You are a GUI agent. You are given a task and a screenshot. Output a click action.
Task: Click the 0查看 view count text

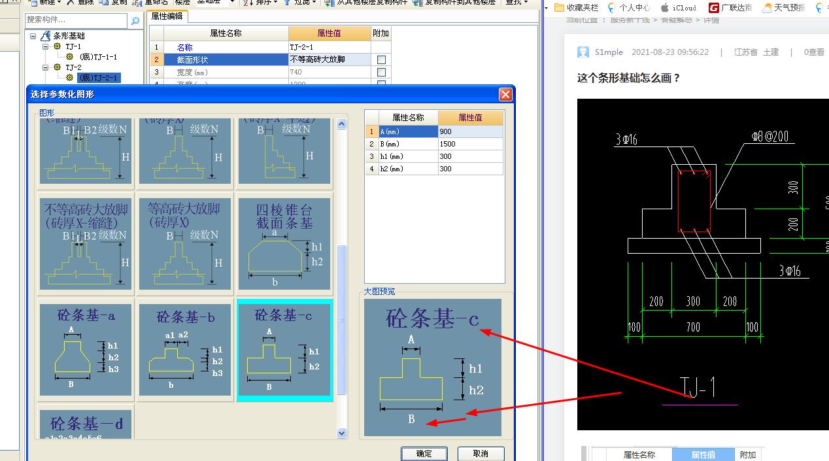[x=814, y=52]
